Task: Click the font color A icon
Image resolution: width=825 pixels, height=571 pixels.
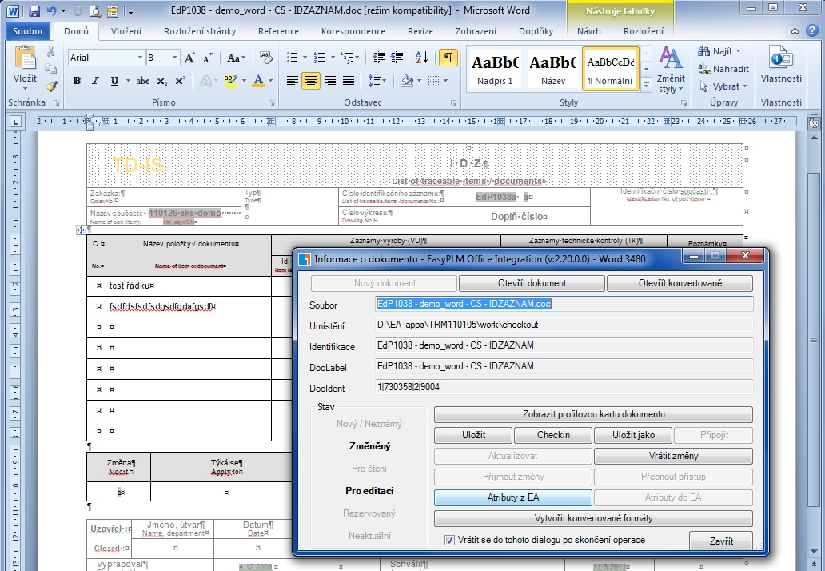Action: 257,81
